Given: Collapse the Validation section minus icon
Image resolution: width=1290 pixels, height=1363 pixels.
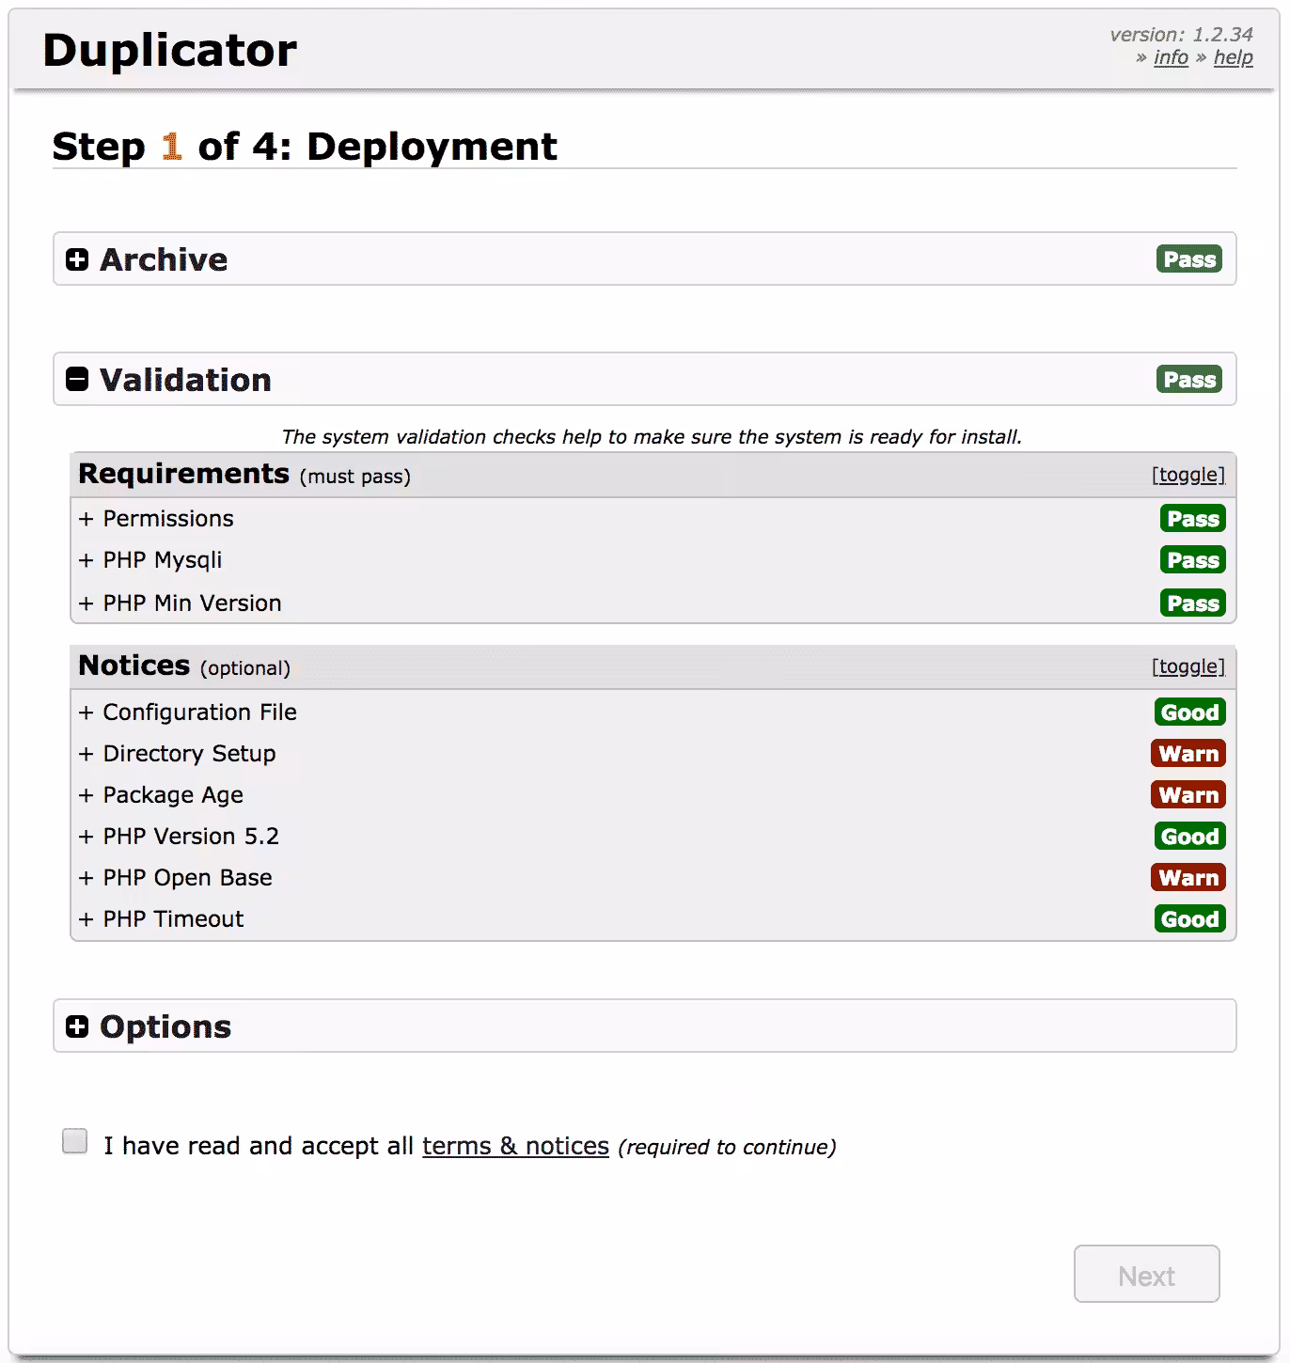Looking at the screenshot, I should 77,380.
